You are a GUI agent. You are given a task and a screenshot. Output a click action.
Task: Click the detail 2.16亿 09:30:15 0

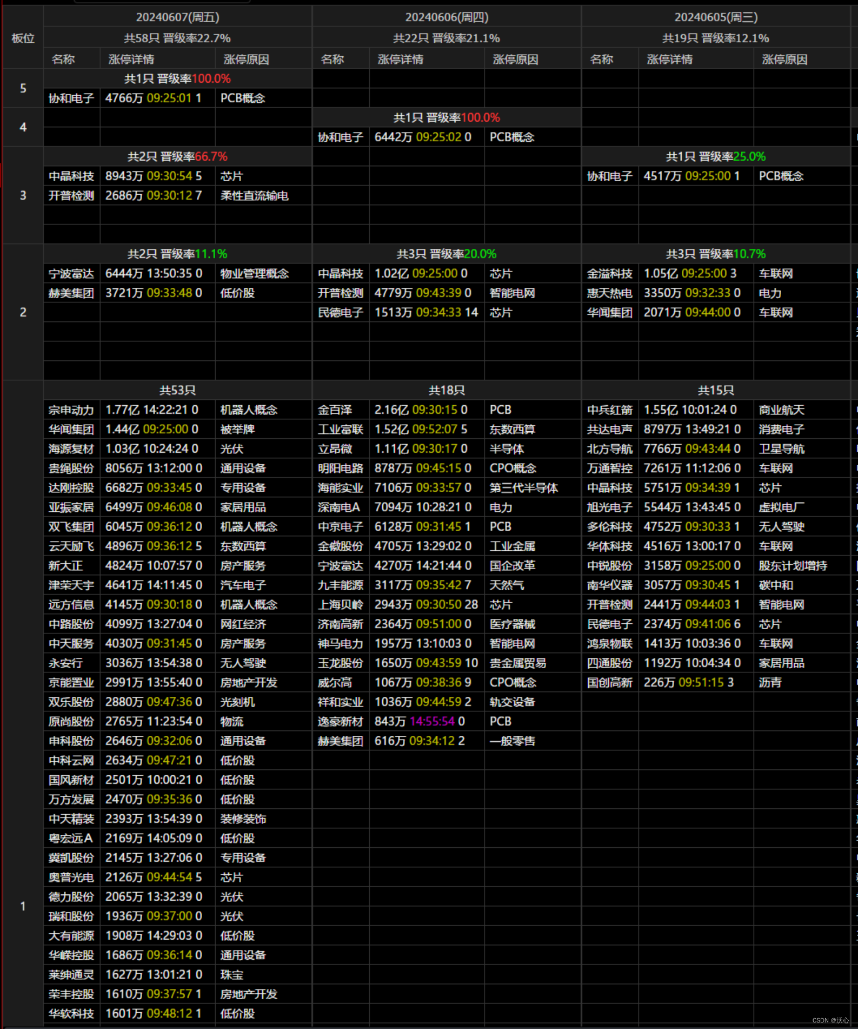(421, 410)
